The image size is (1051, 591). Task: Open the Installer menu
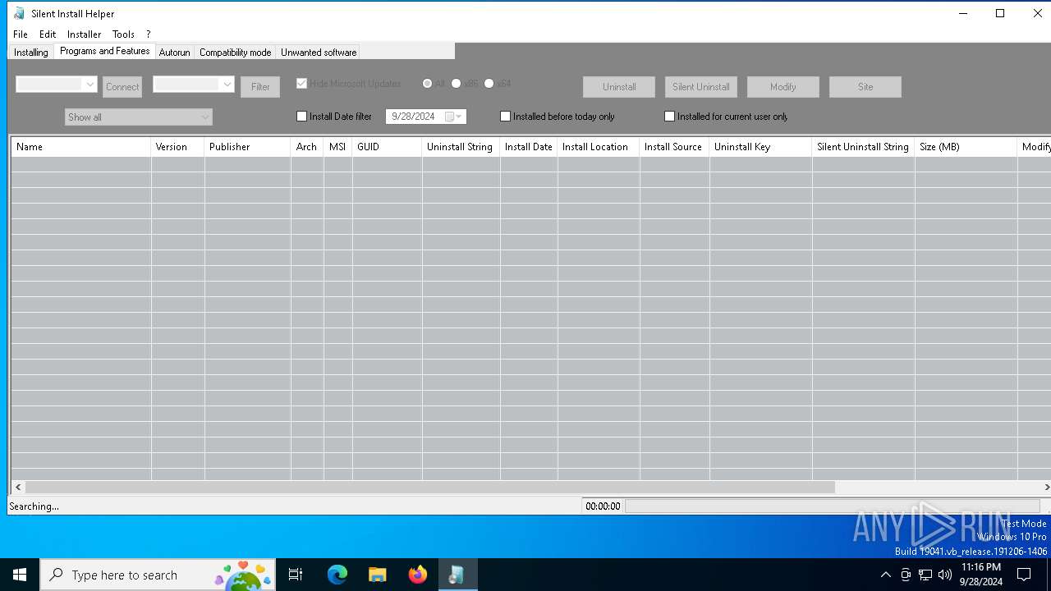click(84, 34)
